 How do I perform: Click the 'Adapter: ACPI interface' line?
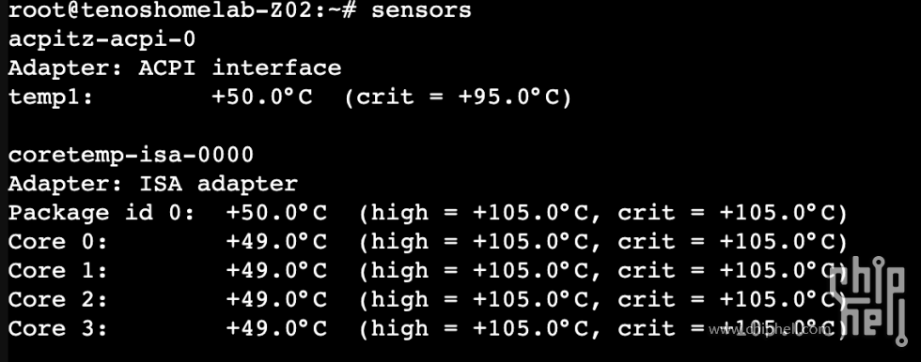pos(175,68)
